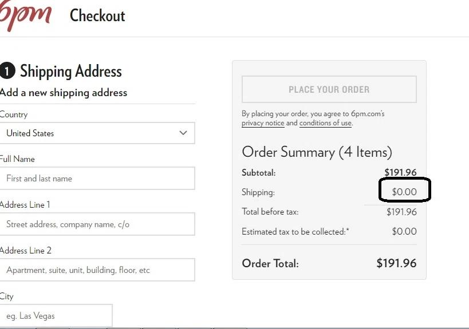This screenshot has height=329, width=469.
Task: Open the conditions of use link
Action: (x=325, y=123)
